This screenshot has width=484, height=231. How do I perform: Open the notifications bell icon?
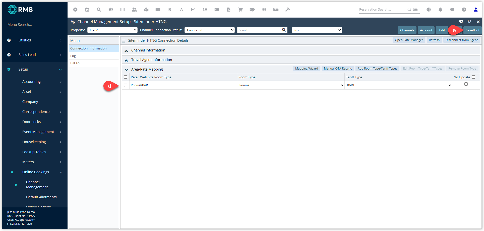[x=440, y=10]
